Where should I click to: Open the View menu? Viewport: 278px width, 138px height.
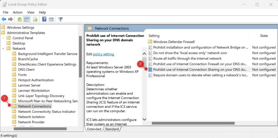point(31,12)
